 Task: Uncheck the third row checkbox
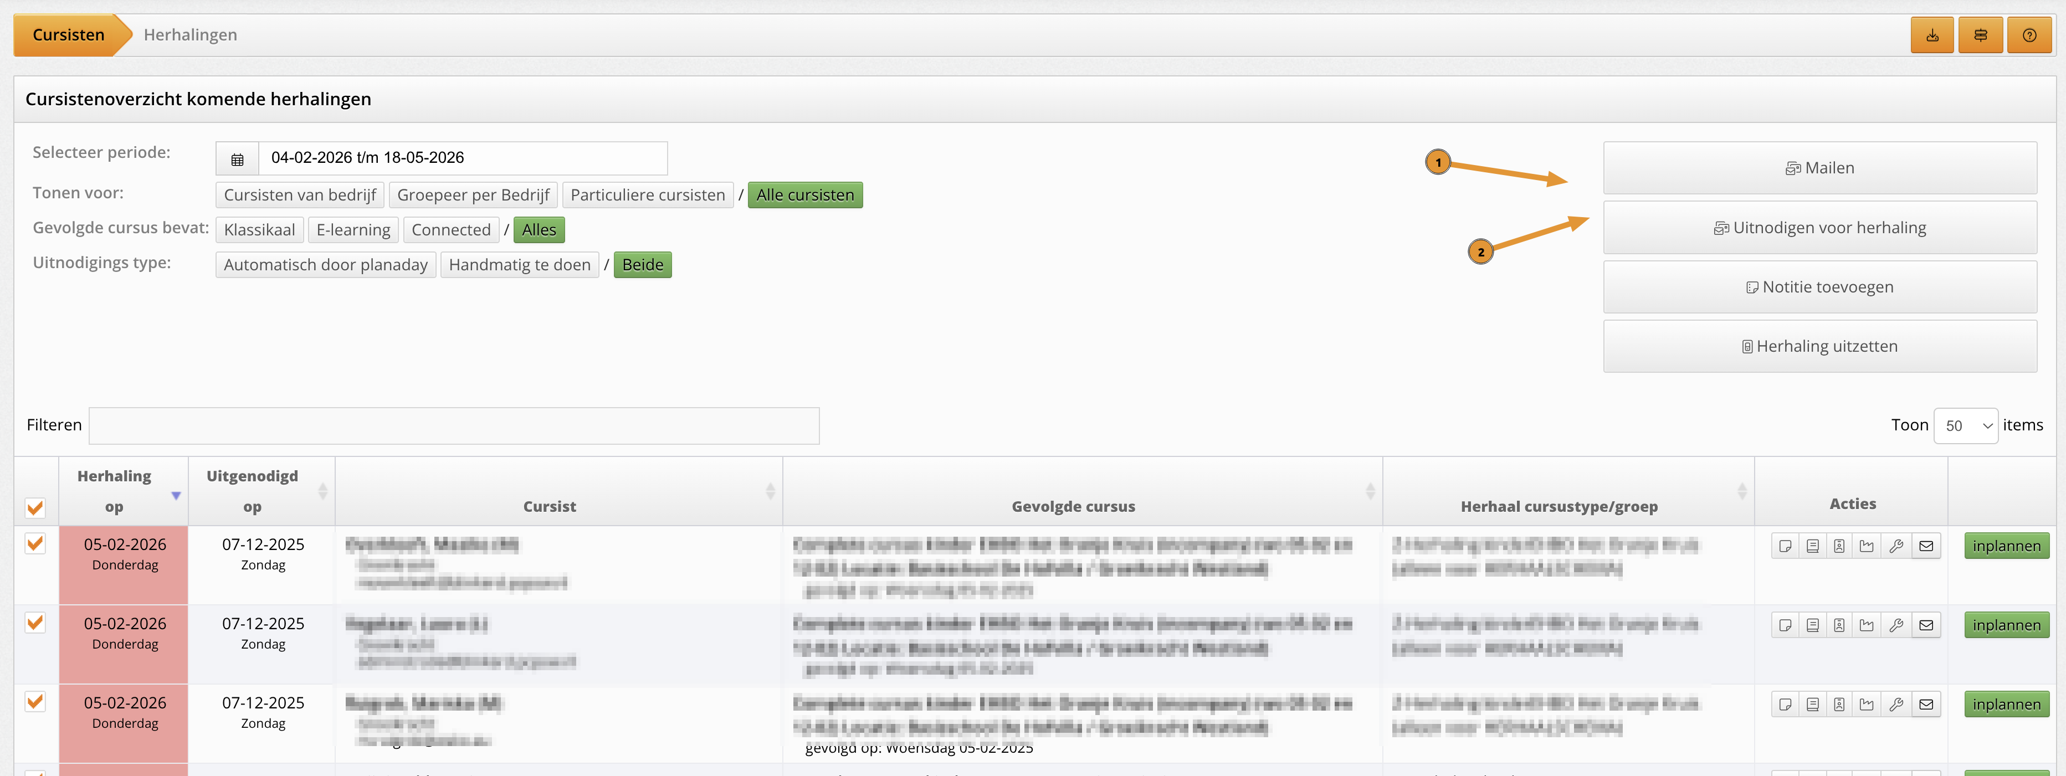click(35, 701)
